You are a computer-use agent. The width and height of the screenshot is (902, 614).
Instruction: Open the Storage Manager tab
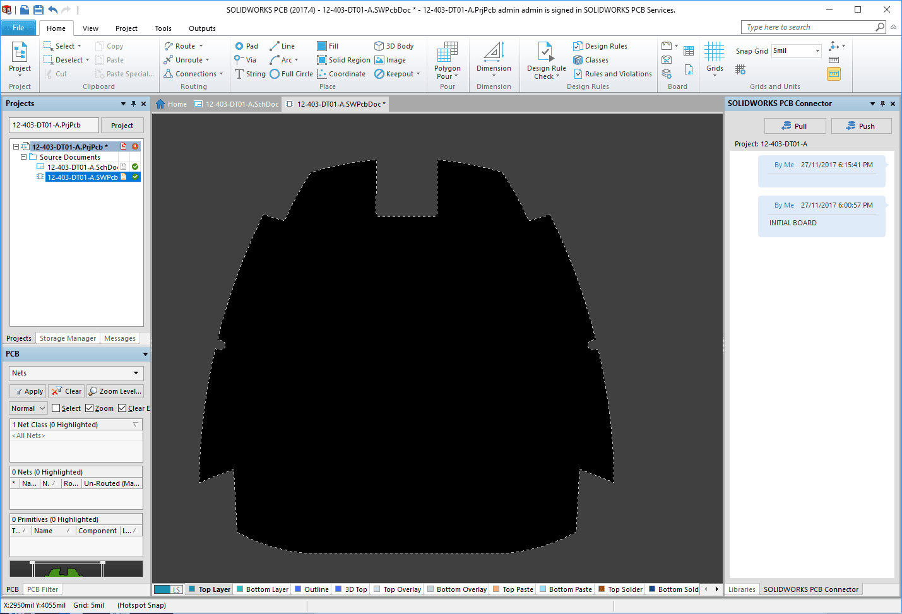pos(68,338)
